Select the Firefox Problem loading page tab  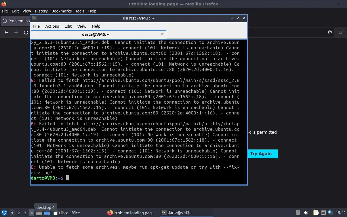pyautogui.click(x=15, y=21)
